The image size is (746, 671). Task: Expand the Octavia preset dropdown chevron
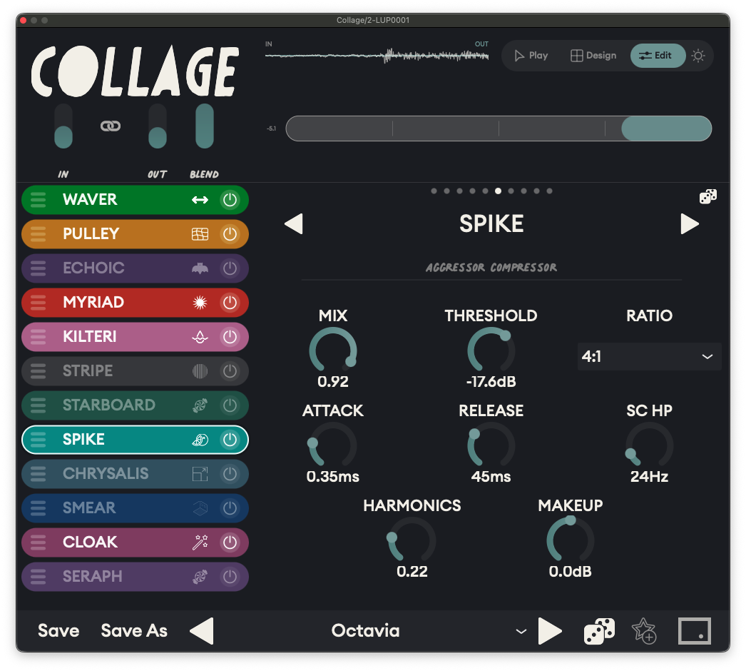coord(521,632)
